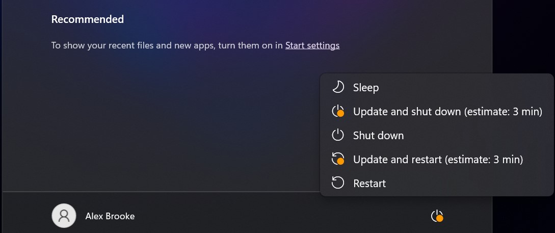Screen dimensions: 555x233
Task: Select the Sleep menu entry
Action: [437, 87]
